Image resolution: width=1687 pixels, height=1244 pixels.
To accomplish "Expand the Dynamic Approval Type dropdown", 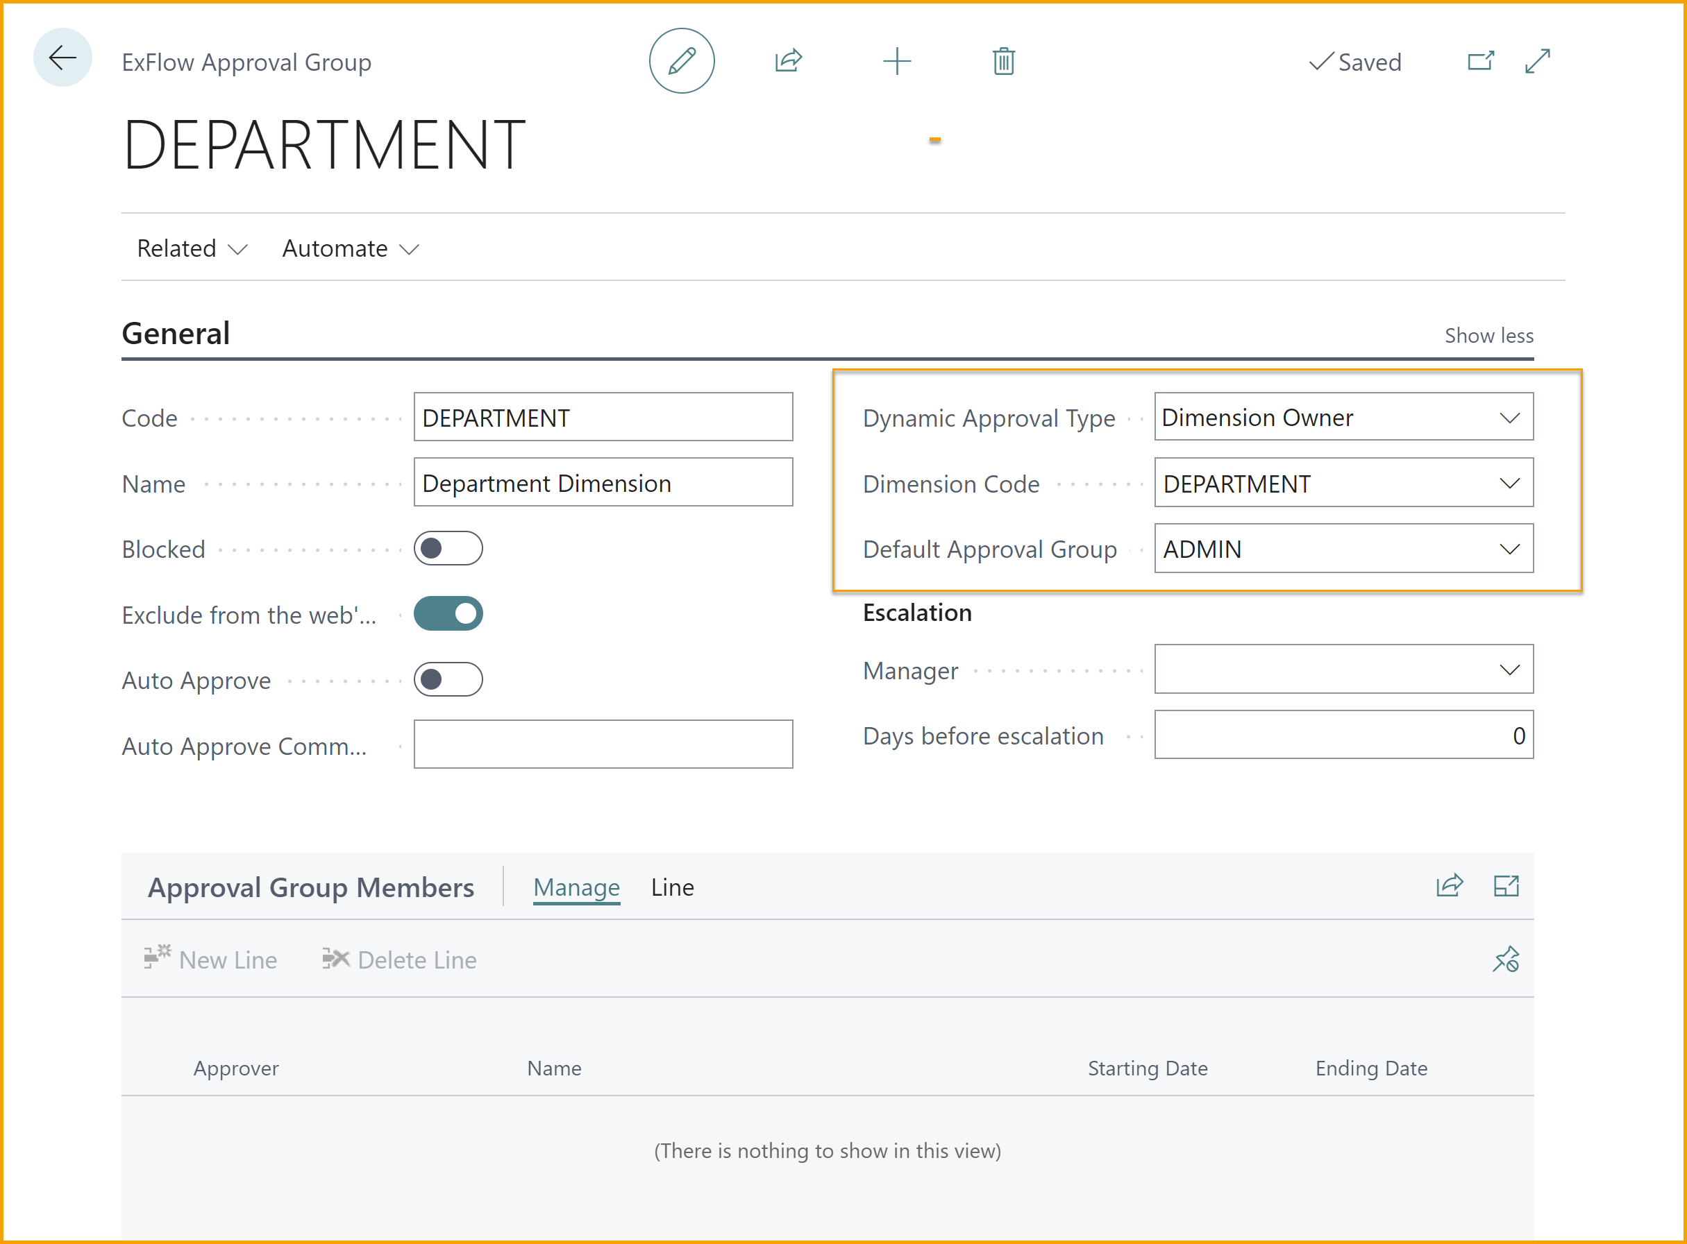I will 1509,418.
